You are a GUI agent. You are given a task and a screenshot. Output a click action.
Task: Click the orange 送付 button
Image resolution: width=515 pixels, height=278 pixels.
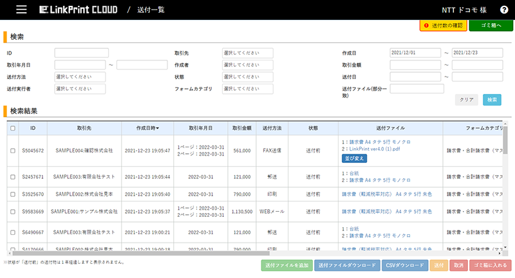tap(439, 265)
